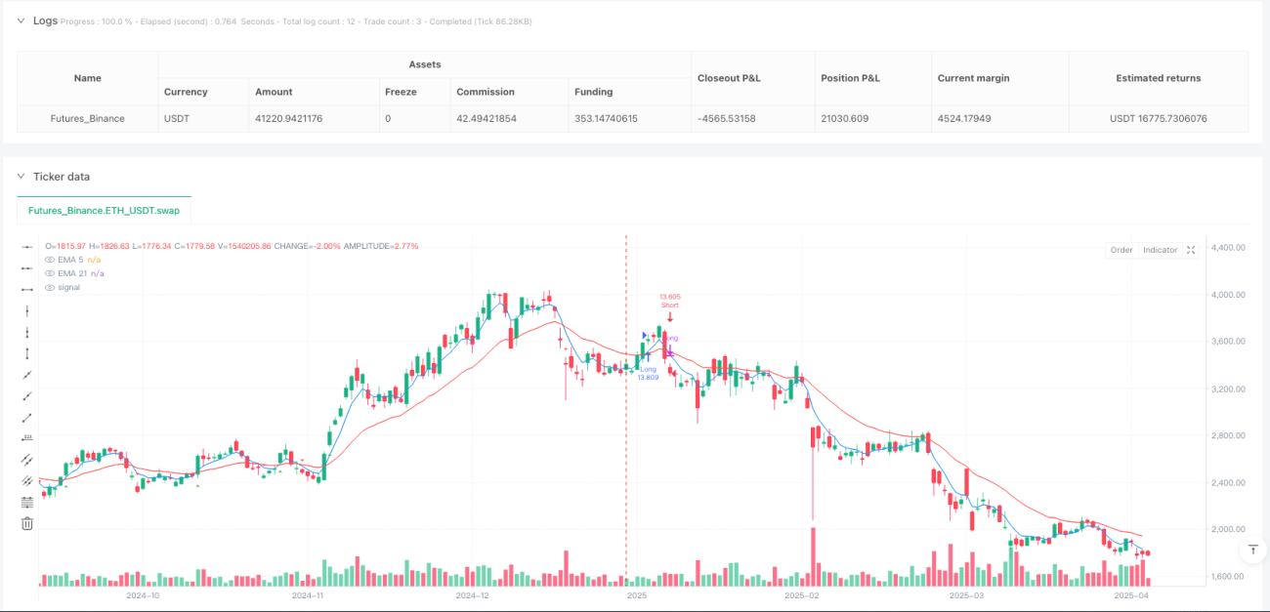Select the parallel lines drawing tool
1270x612 pixels.
[27, 460]
